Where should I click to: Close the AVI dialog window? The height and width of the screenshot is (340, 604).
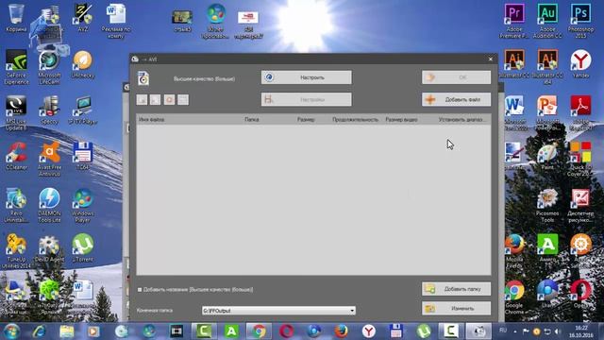coord(491,59)
